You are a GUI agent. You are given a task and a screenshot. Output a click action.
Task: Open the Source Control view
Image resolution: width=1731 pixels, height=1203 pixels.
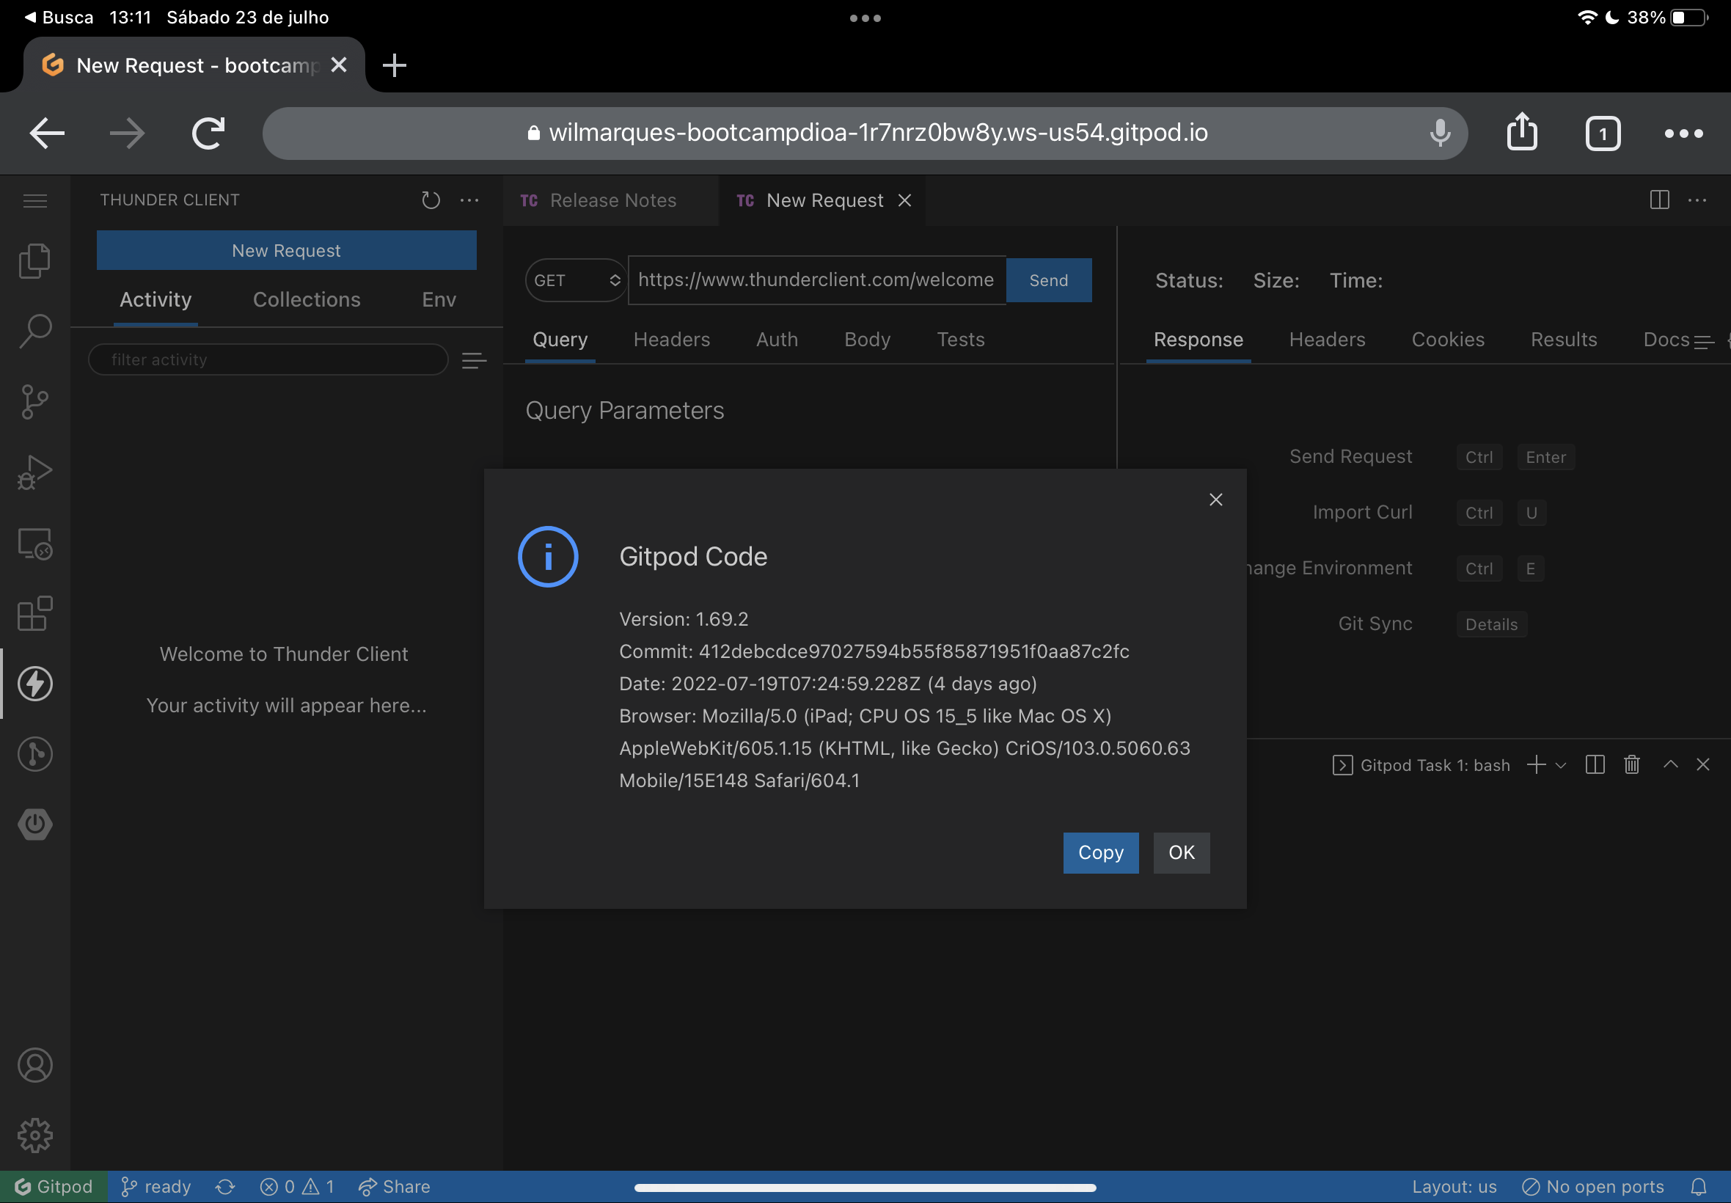34,402
